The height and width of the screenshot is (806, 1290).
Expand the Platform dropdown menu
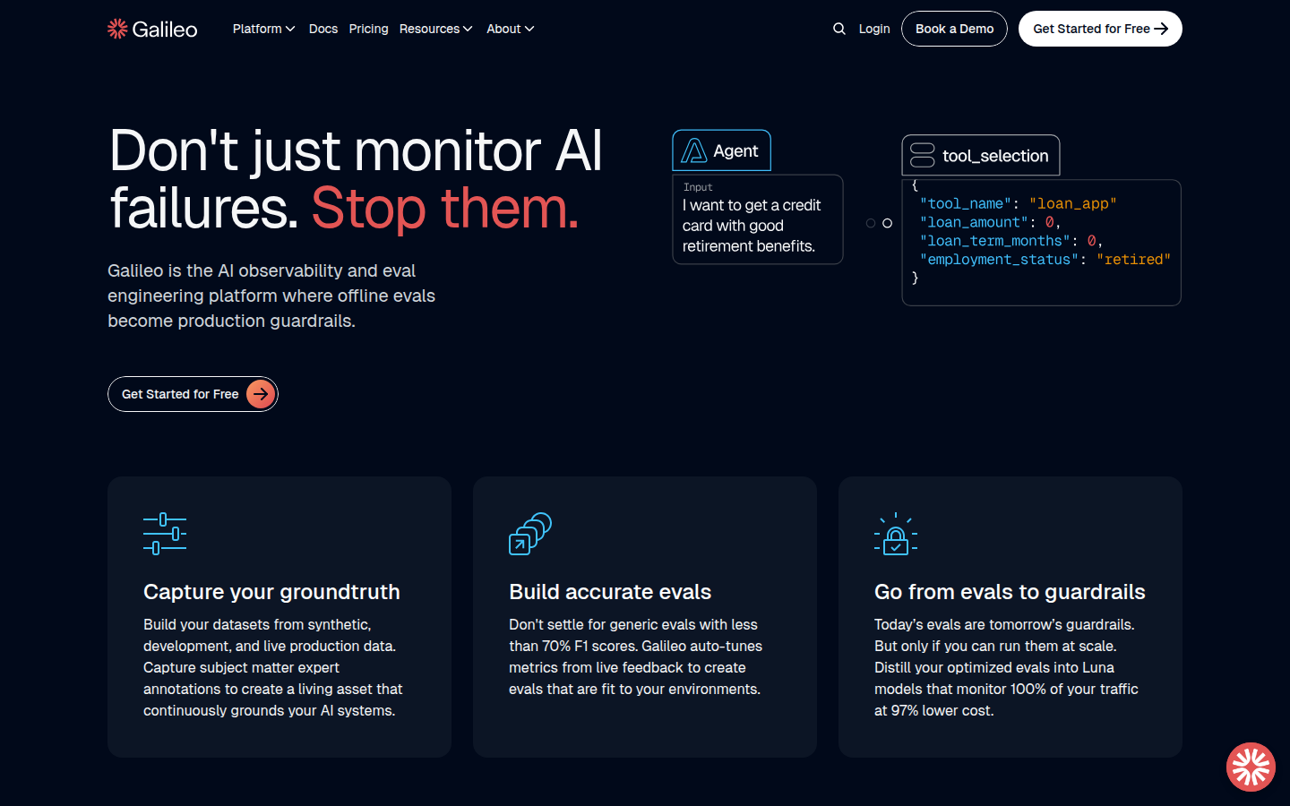[263, 29]
